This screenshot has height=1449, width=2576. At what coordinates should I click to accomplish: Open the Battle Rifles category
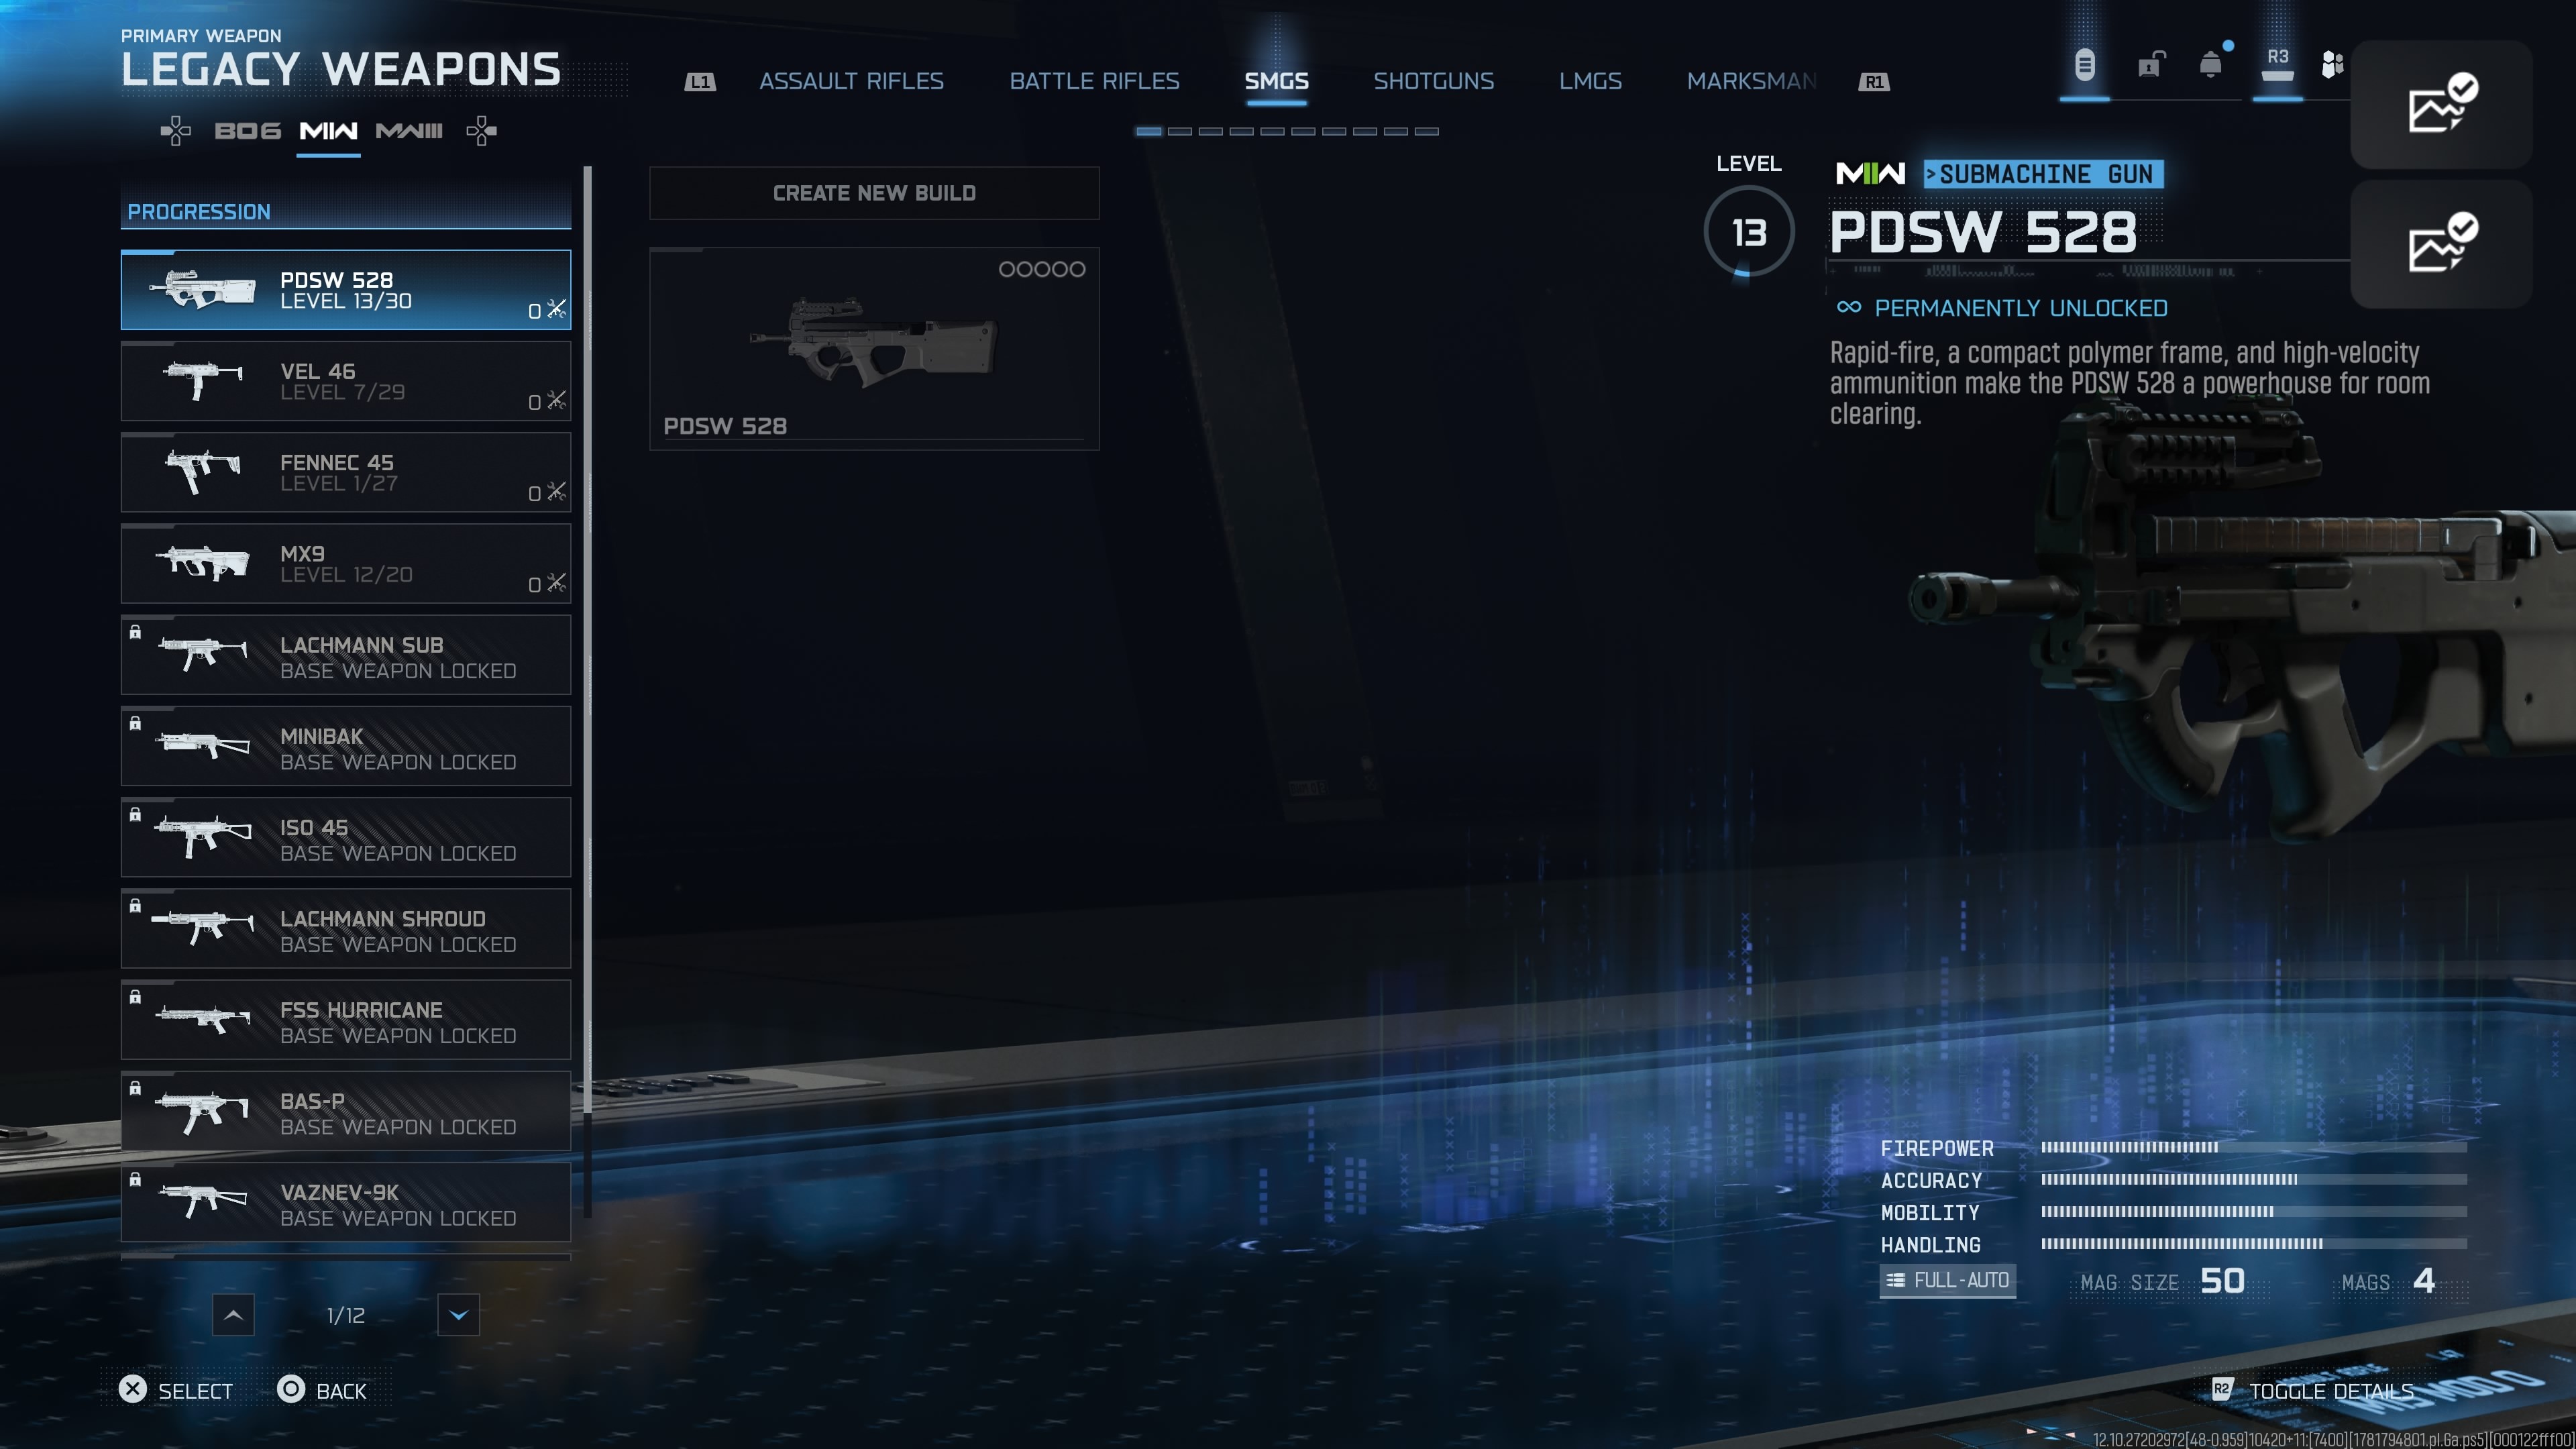click(1094, 81)
